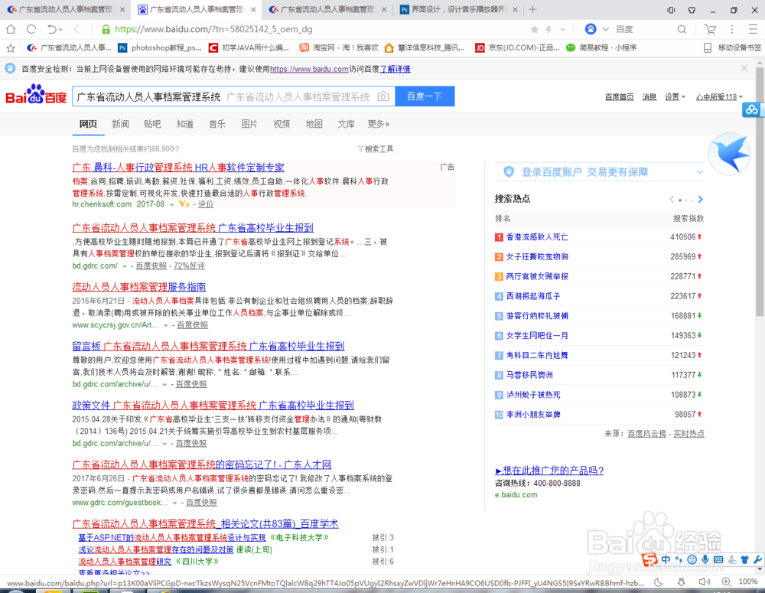
Task: Click the bookmarks star at bookmark bar start
Action: 11,48
